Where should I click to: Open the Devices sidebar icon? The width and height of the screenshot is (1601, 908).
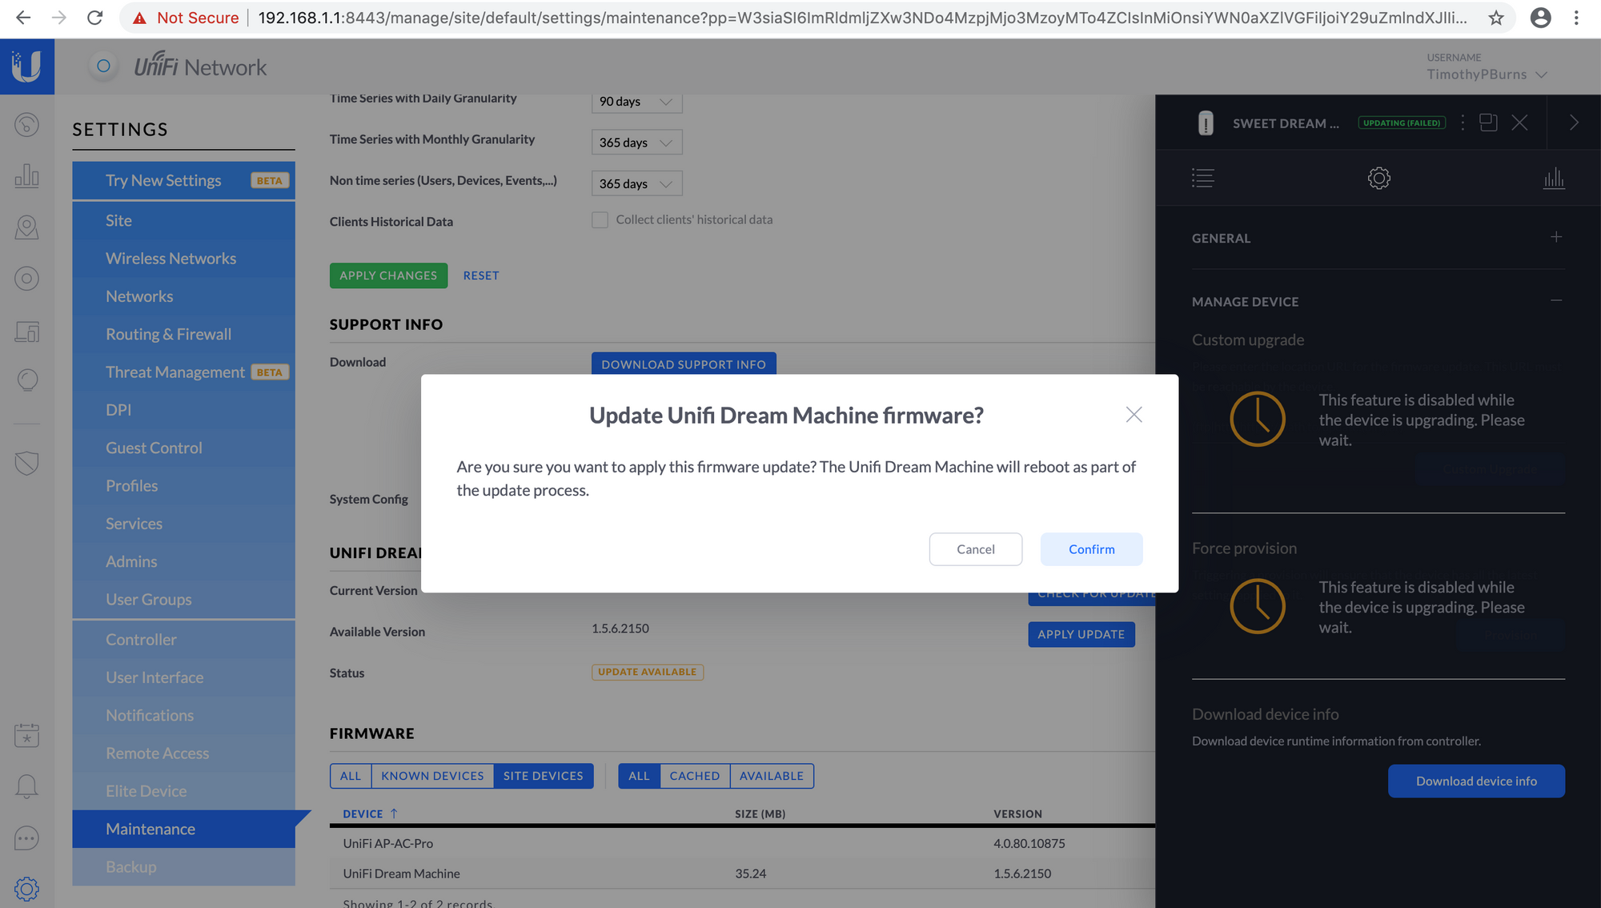pos(26,279)
